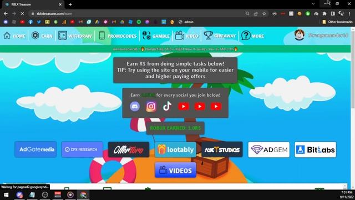Open the Facebook bookmark
The image size is (355, 200).
31,22
